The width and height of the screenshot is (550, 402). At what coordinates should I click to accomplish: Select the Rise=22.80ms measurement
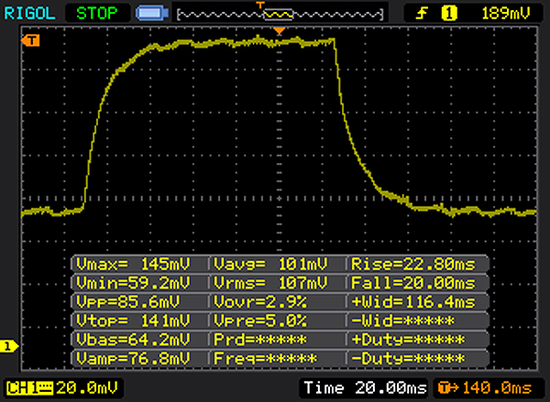coord(417,264)
